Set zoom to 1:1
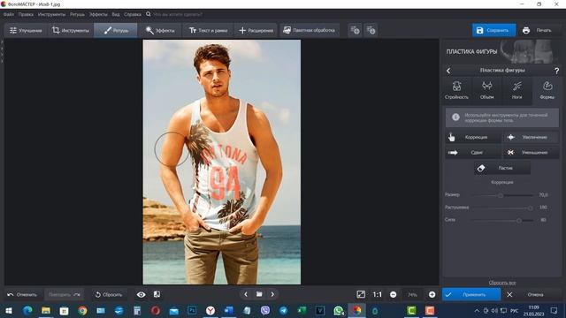The height and width of the screenshot is (318, 566). pos(378,294)
